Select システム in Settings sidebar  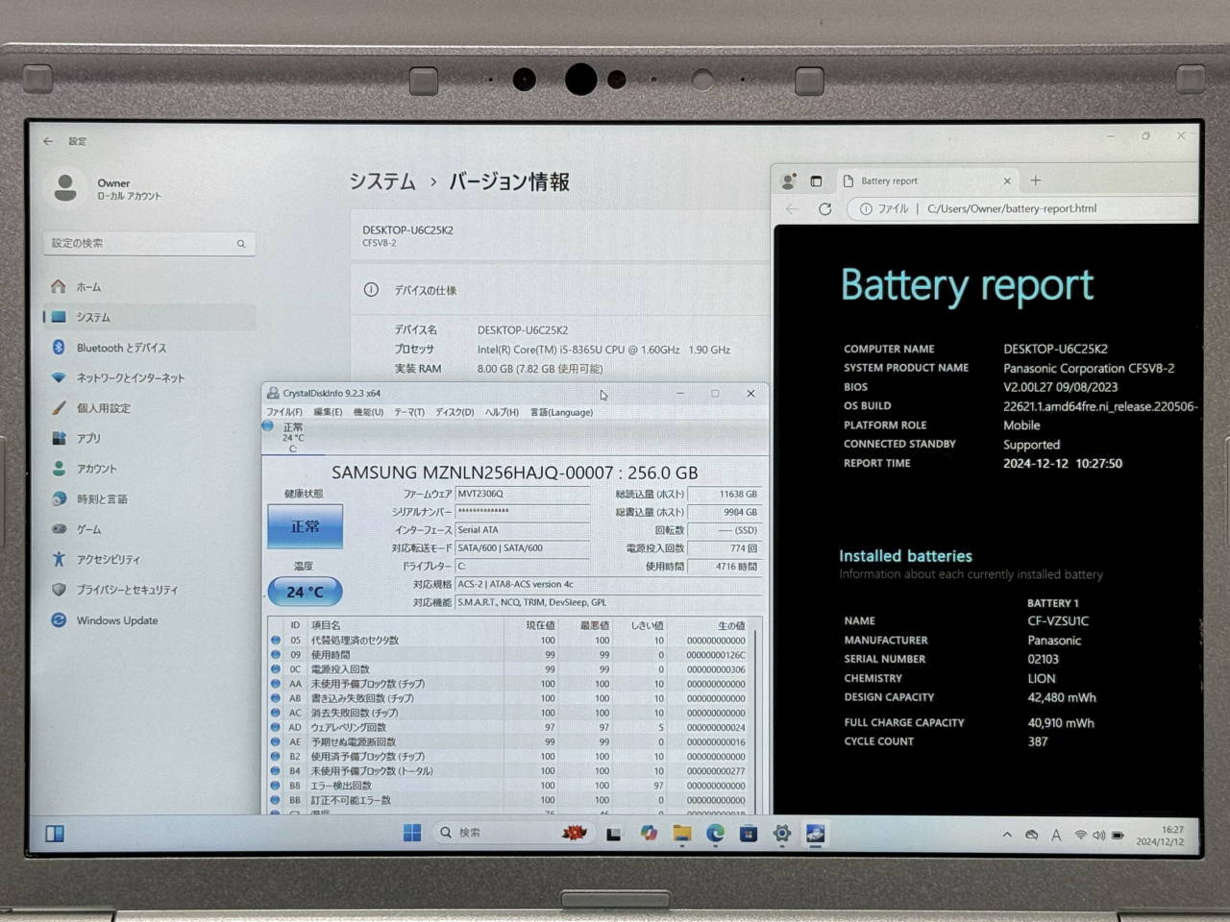point(149,317)
